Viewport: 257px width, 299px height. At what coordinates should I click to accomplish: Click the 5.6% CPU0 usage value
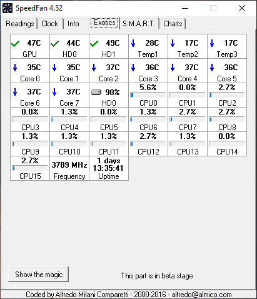pos(148,88)
